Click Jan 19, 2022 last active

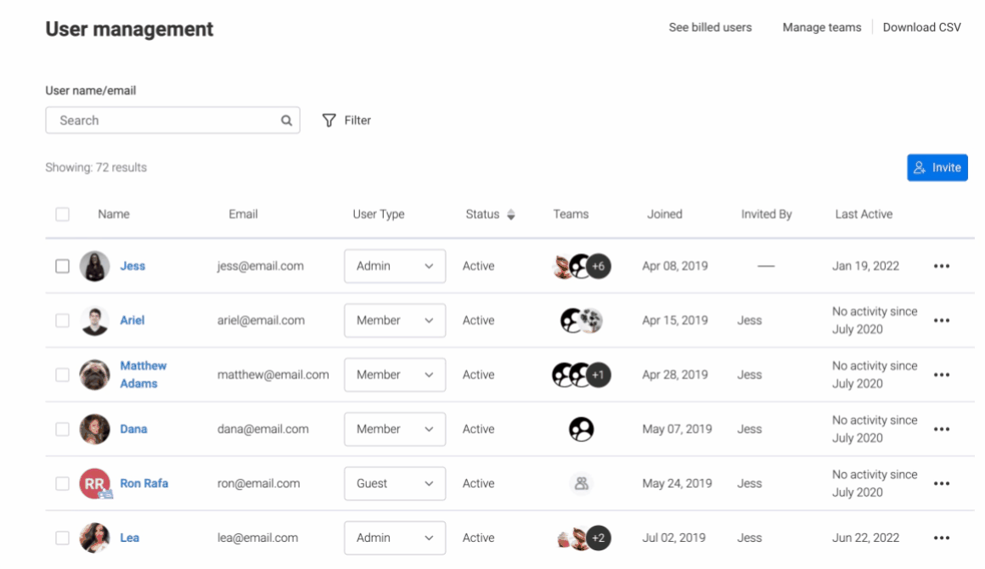(865, 267)
